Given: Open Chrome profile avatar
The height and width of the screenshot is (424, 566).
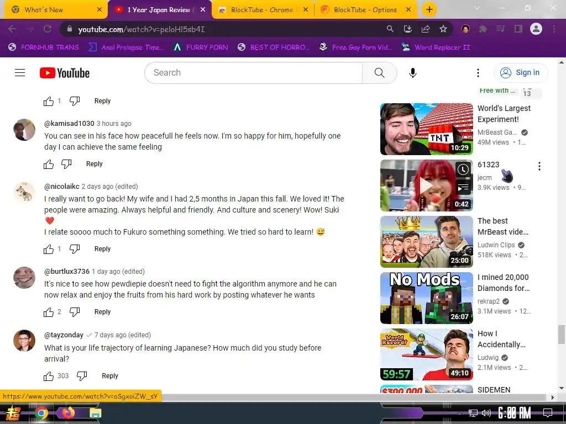Looking at the screenshot, I should point(536,29).
